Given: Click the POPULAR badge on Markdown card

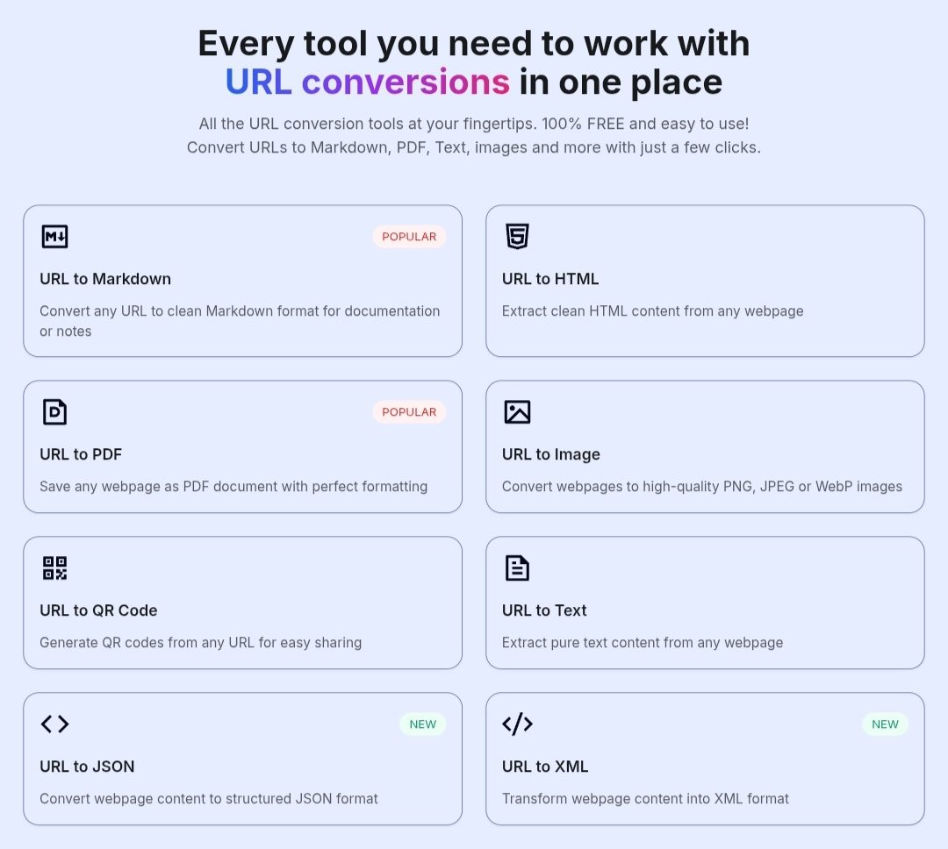Looking at the screenshot, I should 409,236.
